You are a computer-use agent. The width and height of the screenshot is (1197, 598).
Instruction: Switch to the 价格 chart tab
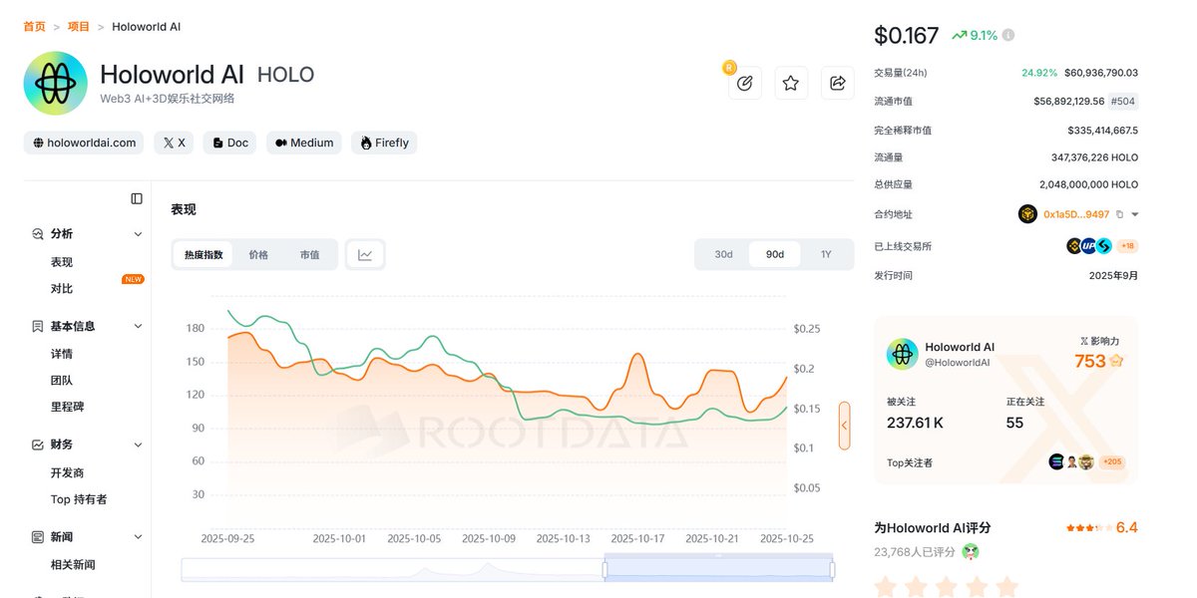[258, 255]
